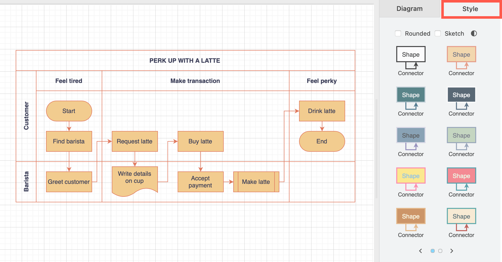502x262 pixels.
Task: Apply the orange peach shape style
Action: tap(461, 61)
